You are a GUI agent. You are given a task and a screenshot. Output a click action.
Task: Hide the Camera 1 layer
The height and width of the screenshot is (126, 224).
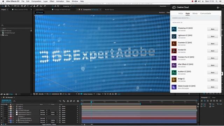tap(1, 117)
